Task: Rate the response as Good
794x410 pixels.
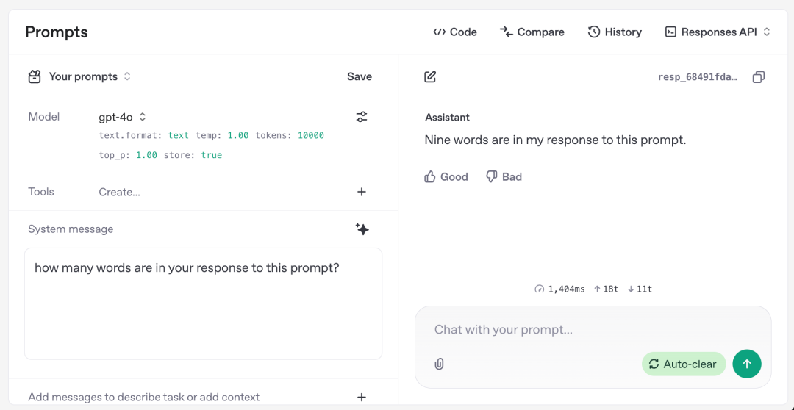Action: pyautogui.click(x=446, y=176)
